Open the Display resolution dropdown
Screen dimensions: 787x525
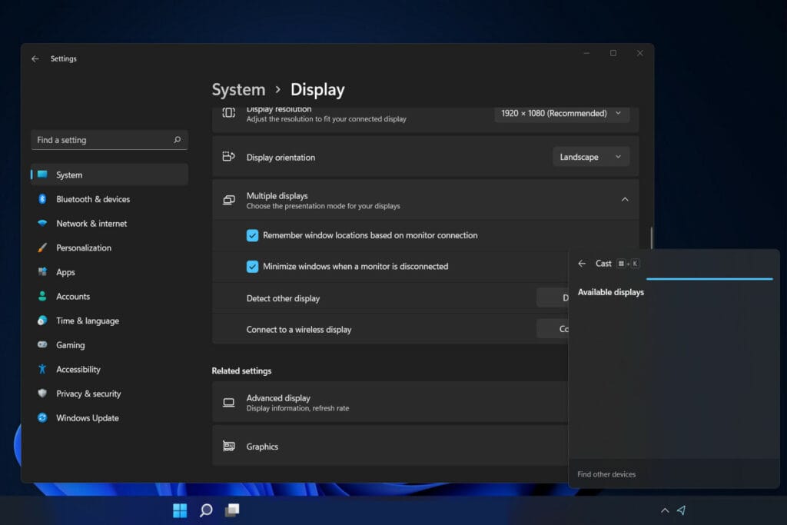click(562, 113)
